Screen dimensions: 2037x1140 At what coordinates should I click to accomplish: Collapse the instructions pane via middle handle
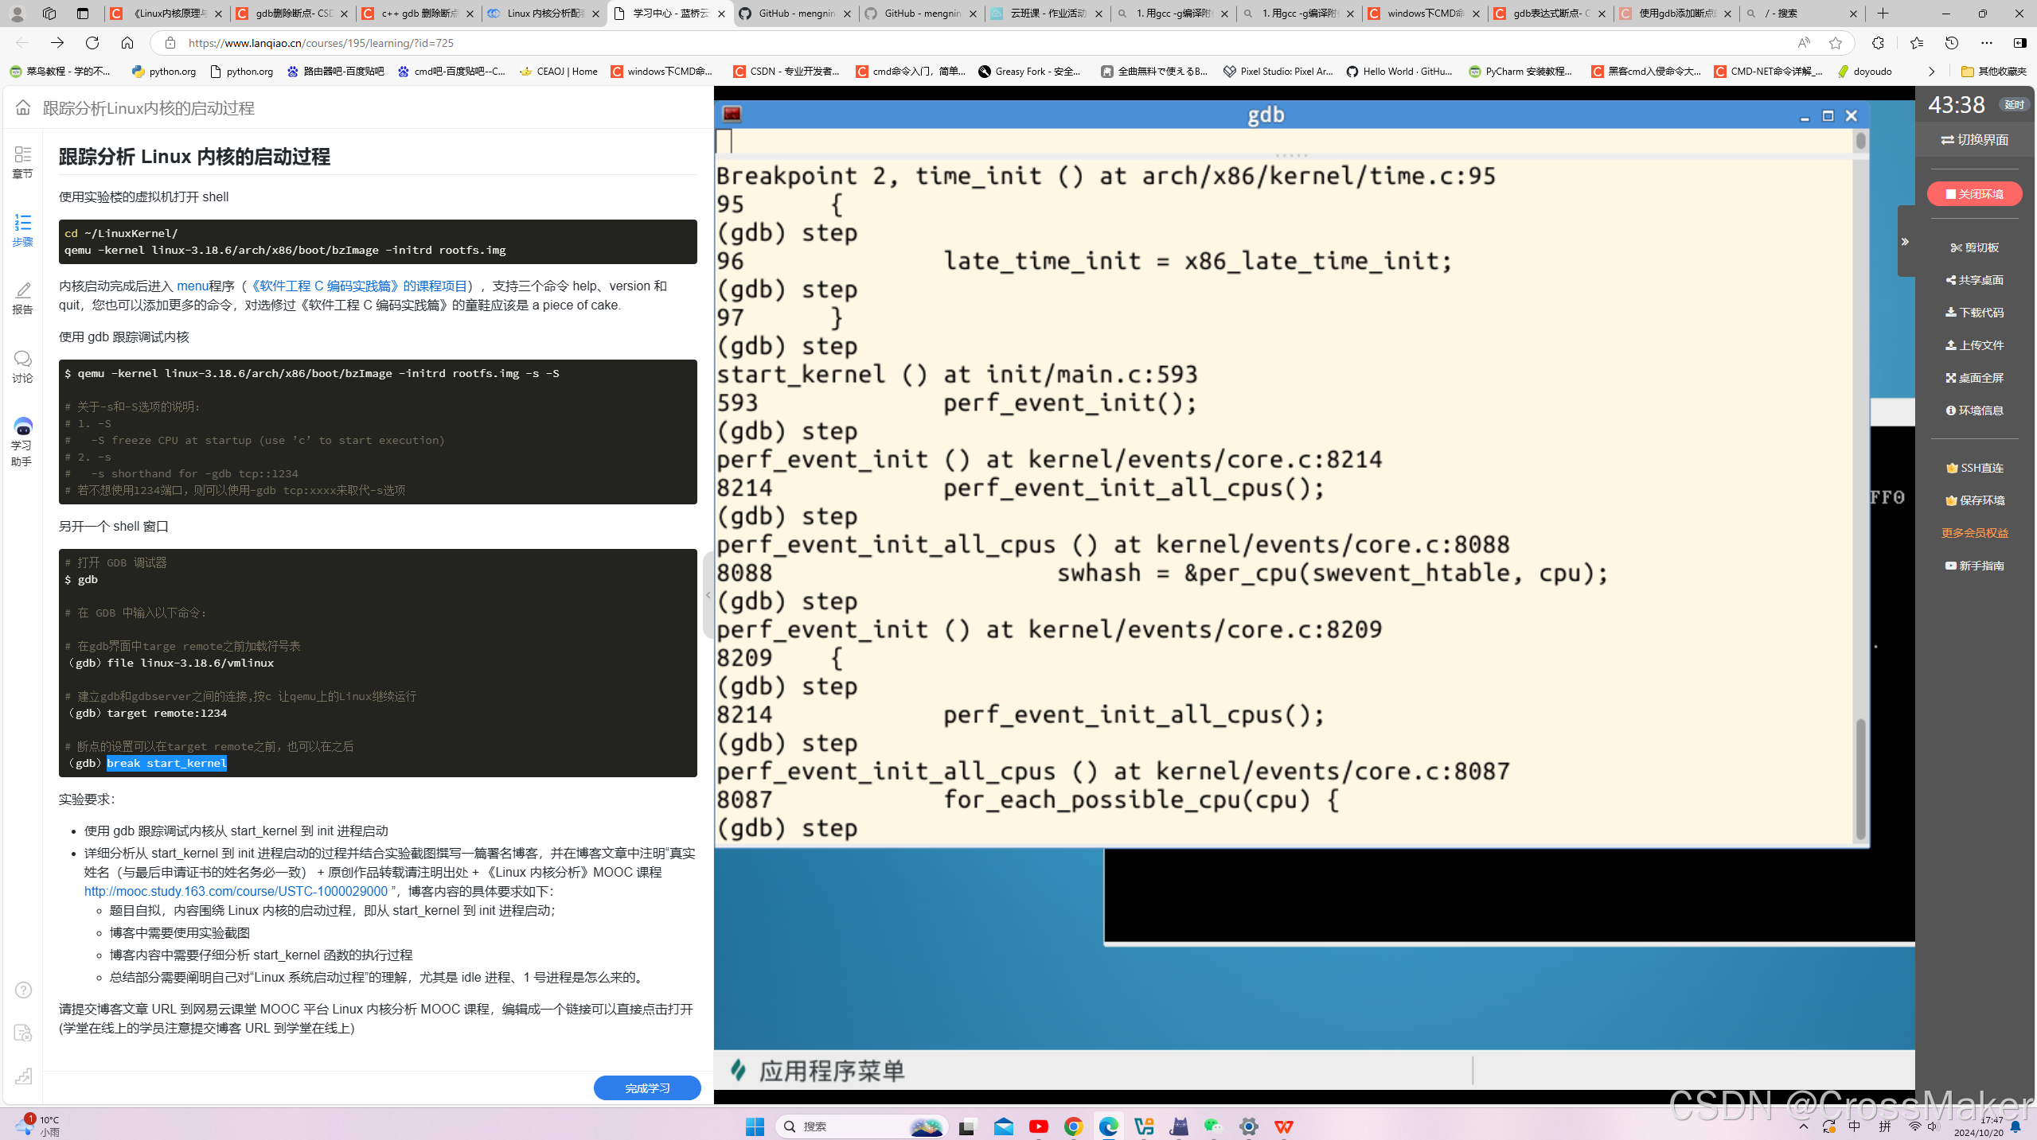pyautogui.click(x=708, y=594)
